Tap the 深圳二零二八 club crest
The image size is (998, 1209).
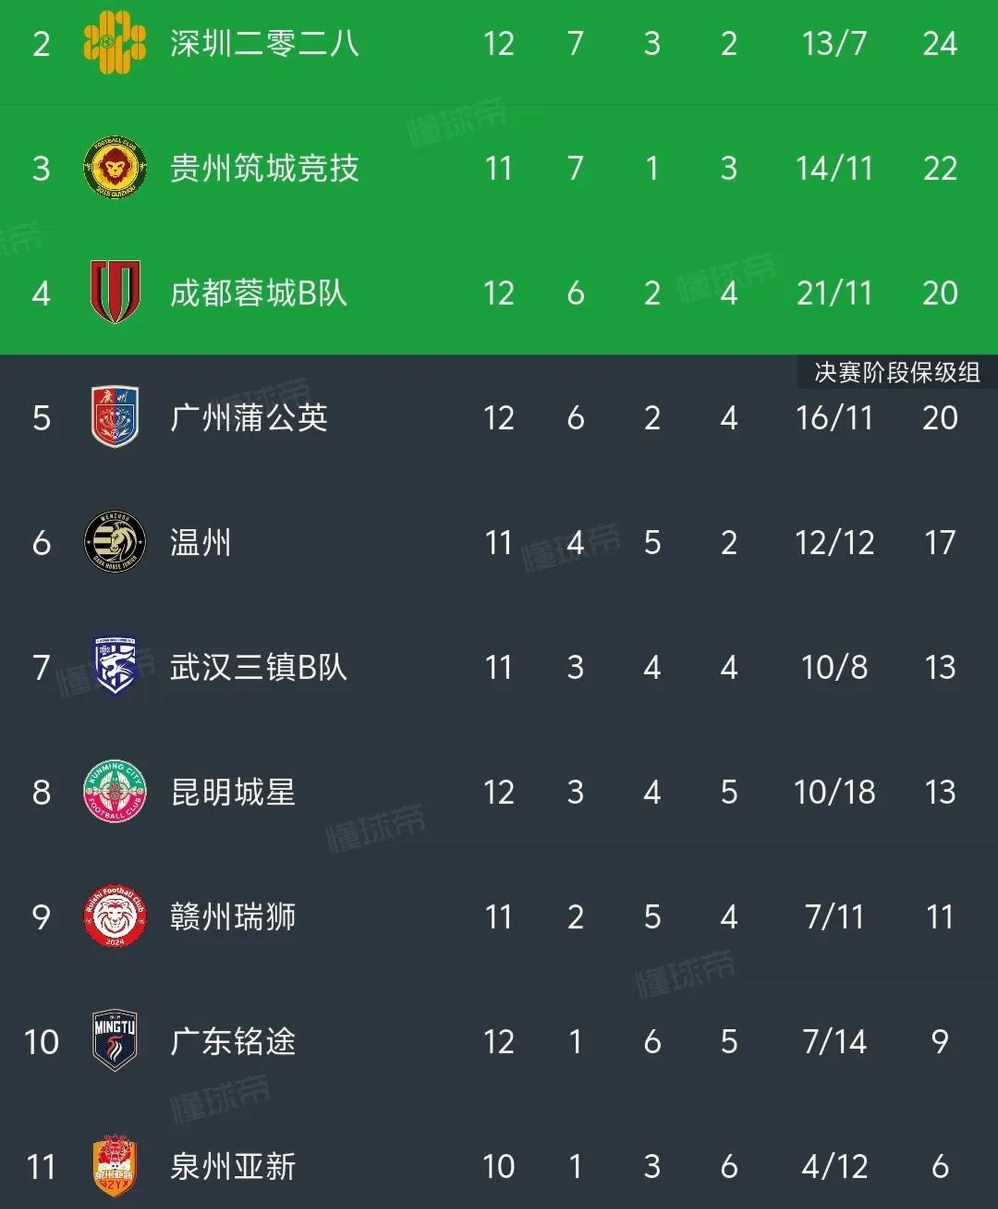coord(115,43)
